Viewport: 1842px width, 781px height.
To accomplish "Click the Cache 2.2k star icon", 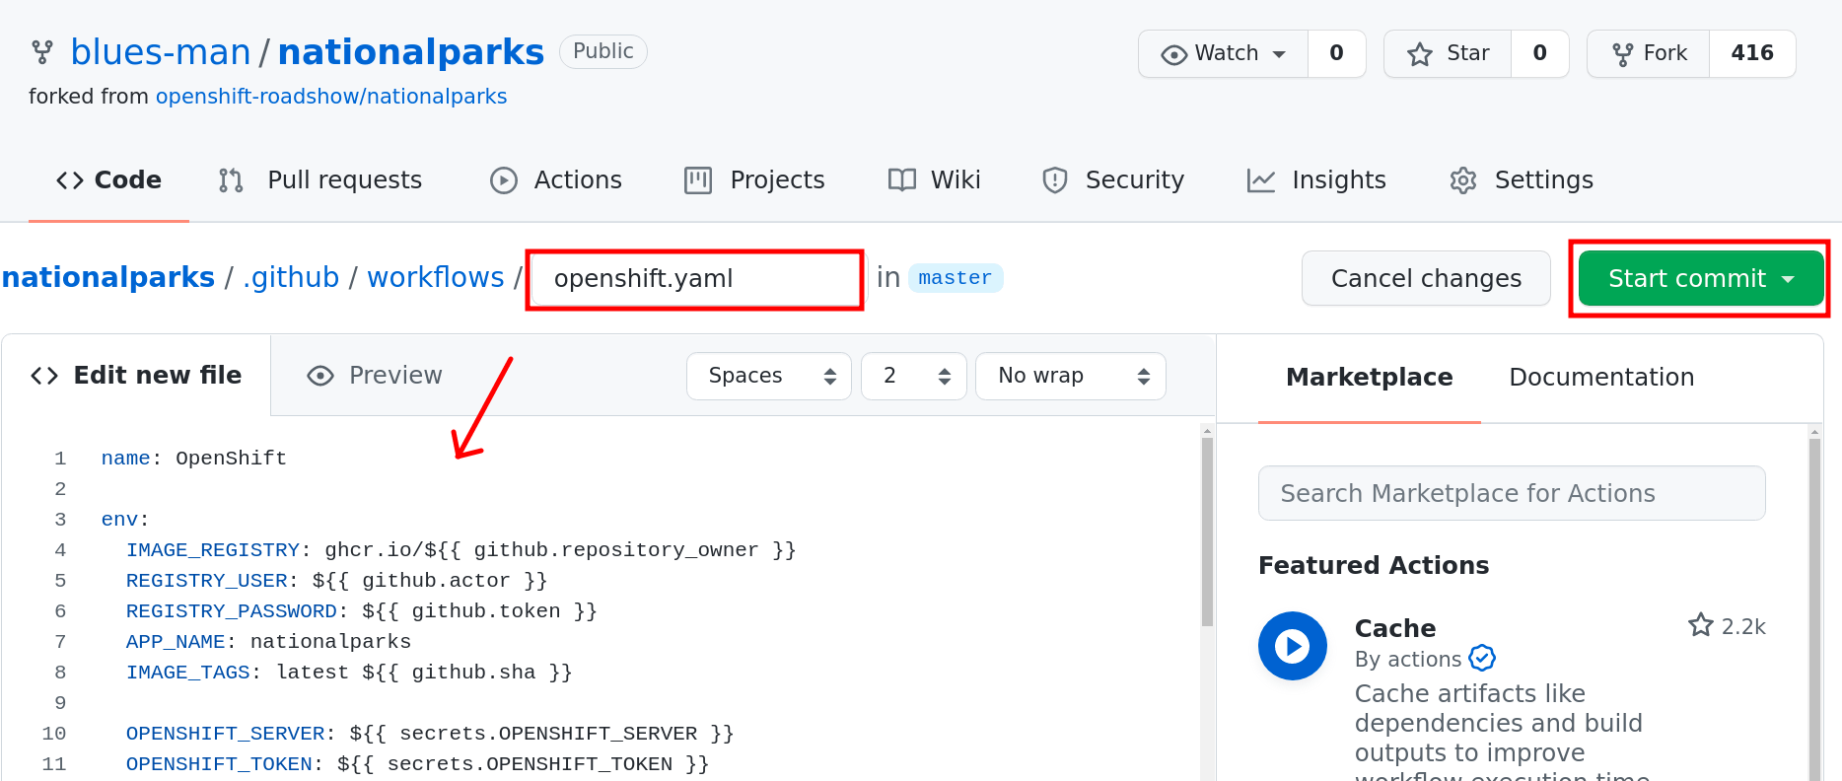I will click(x=1701, y=625).
